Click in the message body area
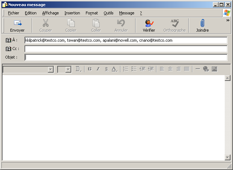This screenshot has width=233, height=170. click(113, 118)
